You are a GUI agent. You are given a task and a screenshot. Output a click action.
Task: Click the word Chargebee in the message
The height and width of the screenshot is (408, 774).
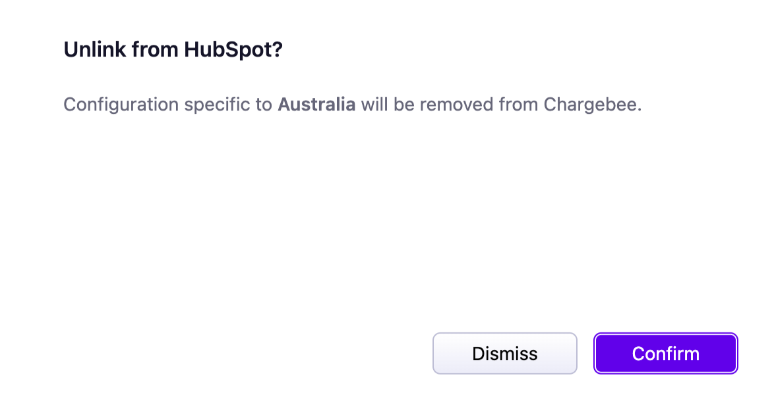591,105
